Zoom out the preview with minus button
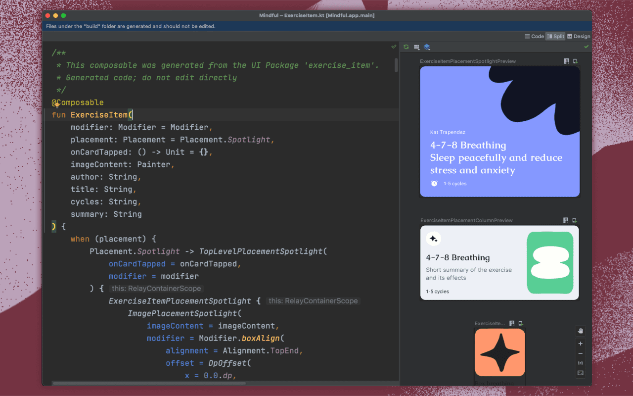Viewport: 633px width, 396px height. pos(581,353)
